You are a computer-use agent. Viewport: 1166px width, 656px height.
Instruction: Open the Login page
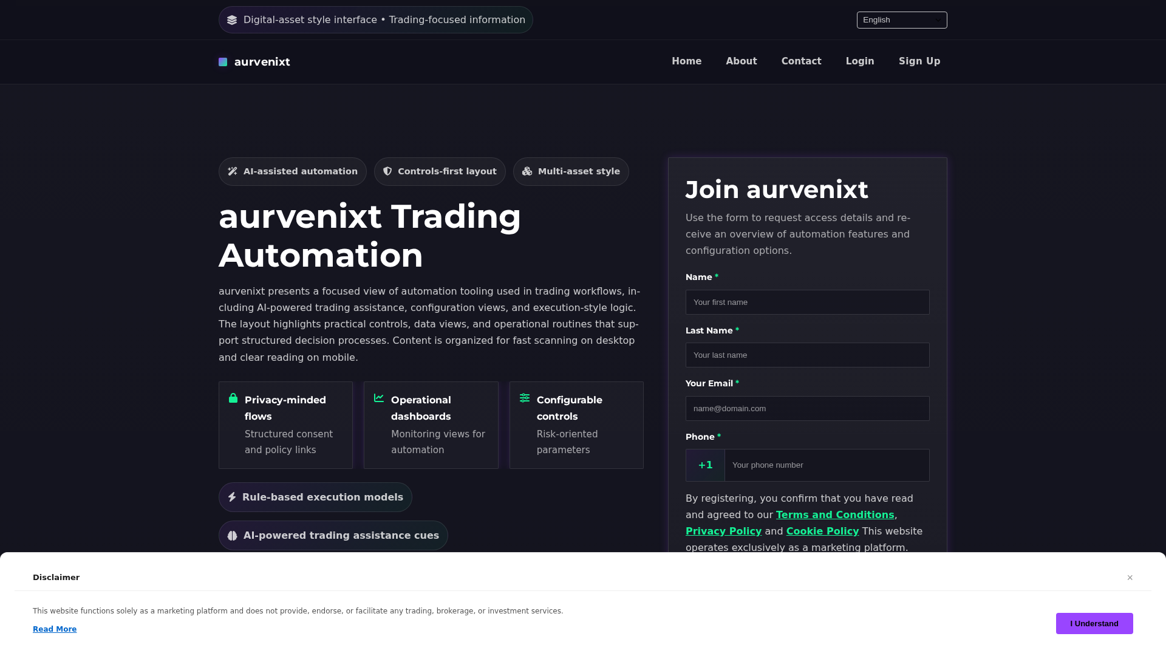point(860,61)
